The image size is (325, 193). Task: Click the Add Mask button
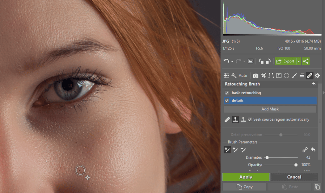click(270, 109)
